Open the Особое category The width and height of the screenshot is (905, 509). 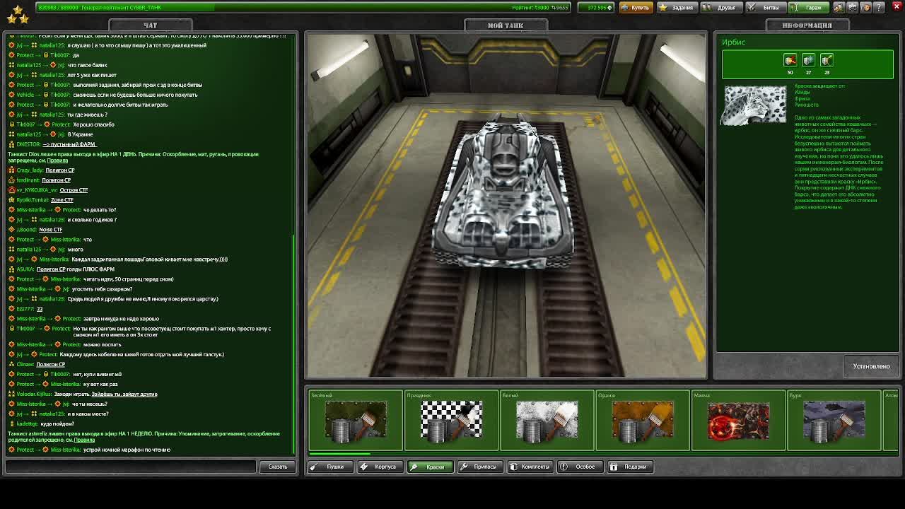580,467
